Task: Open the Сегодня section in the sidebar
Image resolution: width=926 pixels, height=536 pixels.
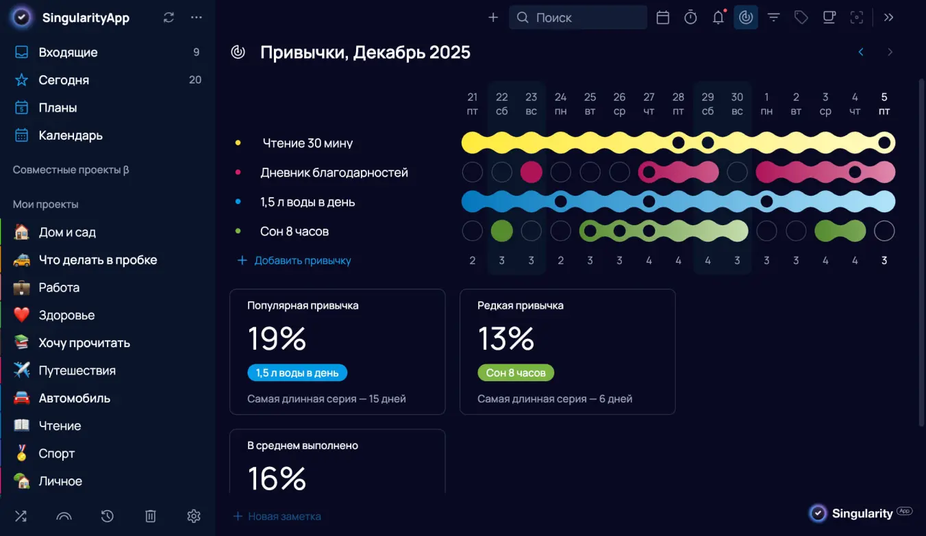Action: 66,80
